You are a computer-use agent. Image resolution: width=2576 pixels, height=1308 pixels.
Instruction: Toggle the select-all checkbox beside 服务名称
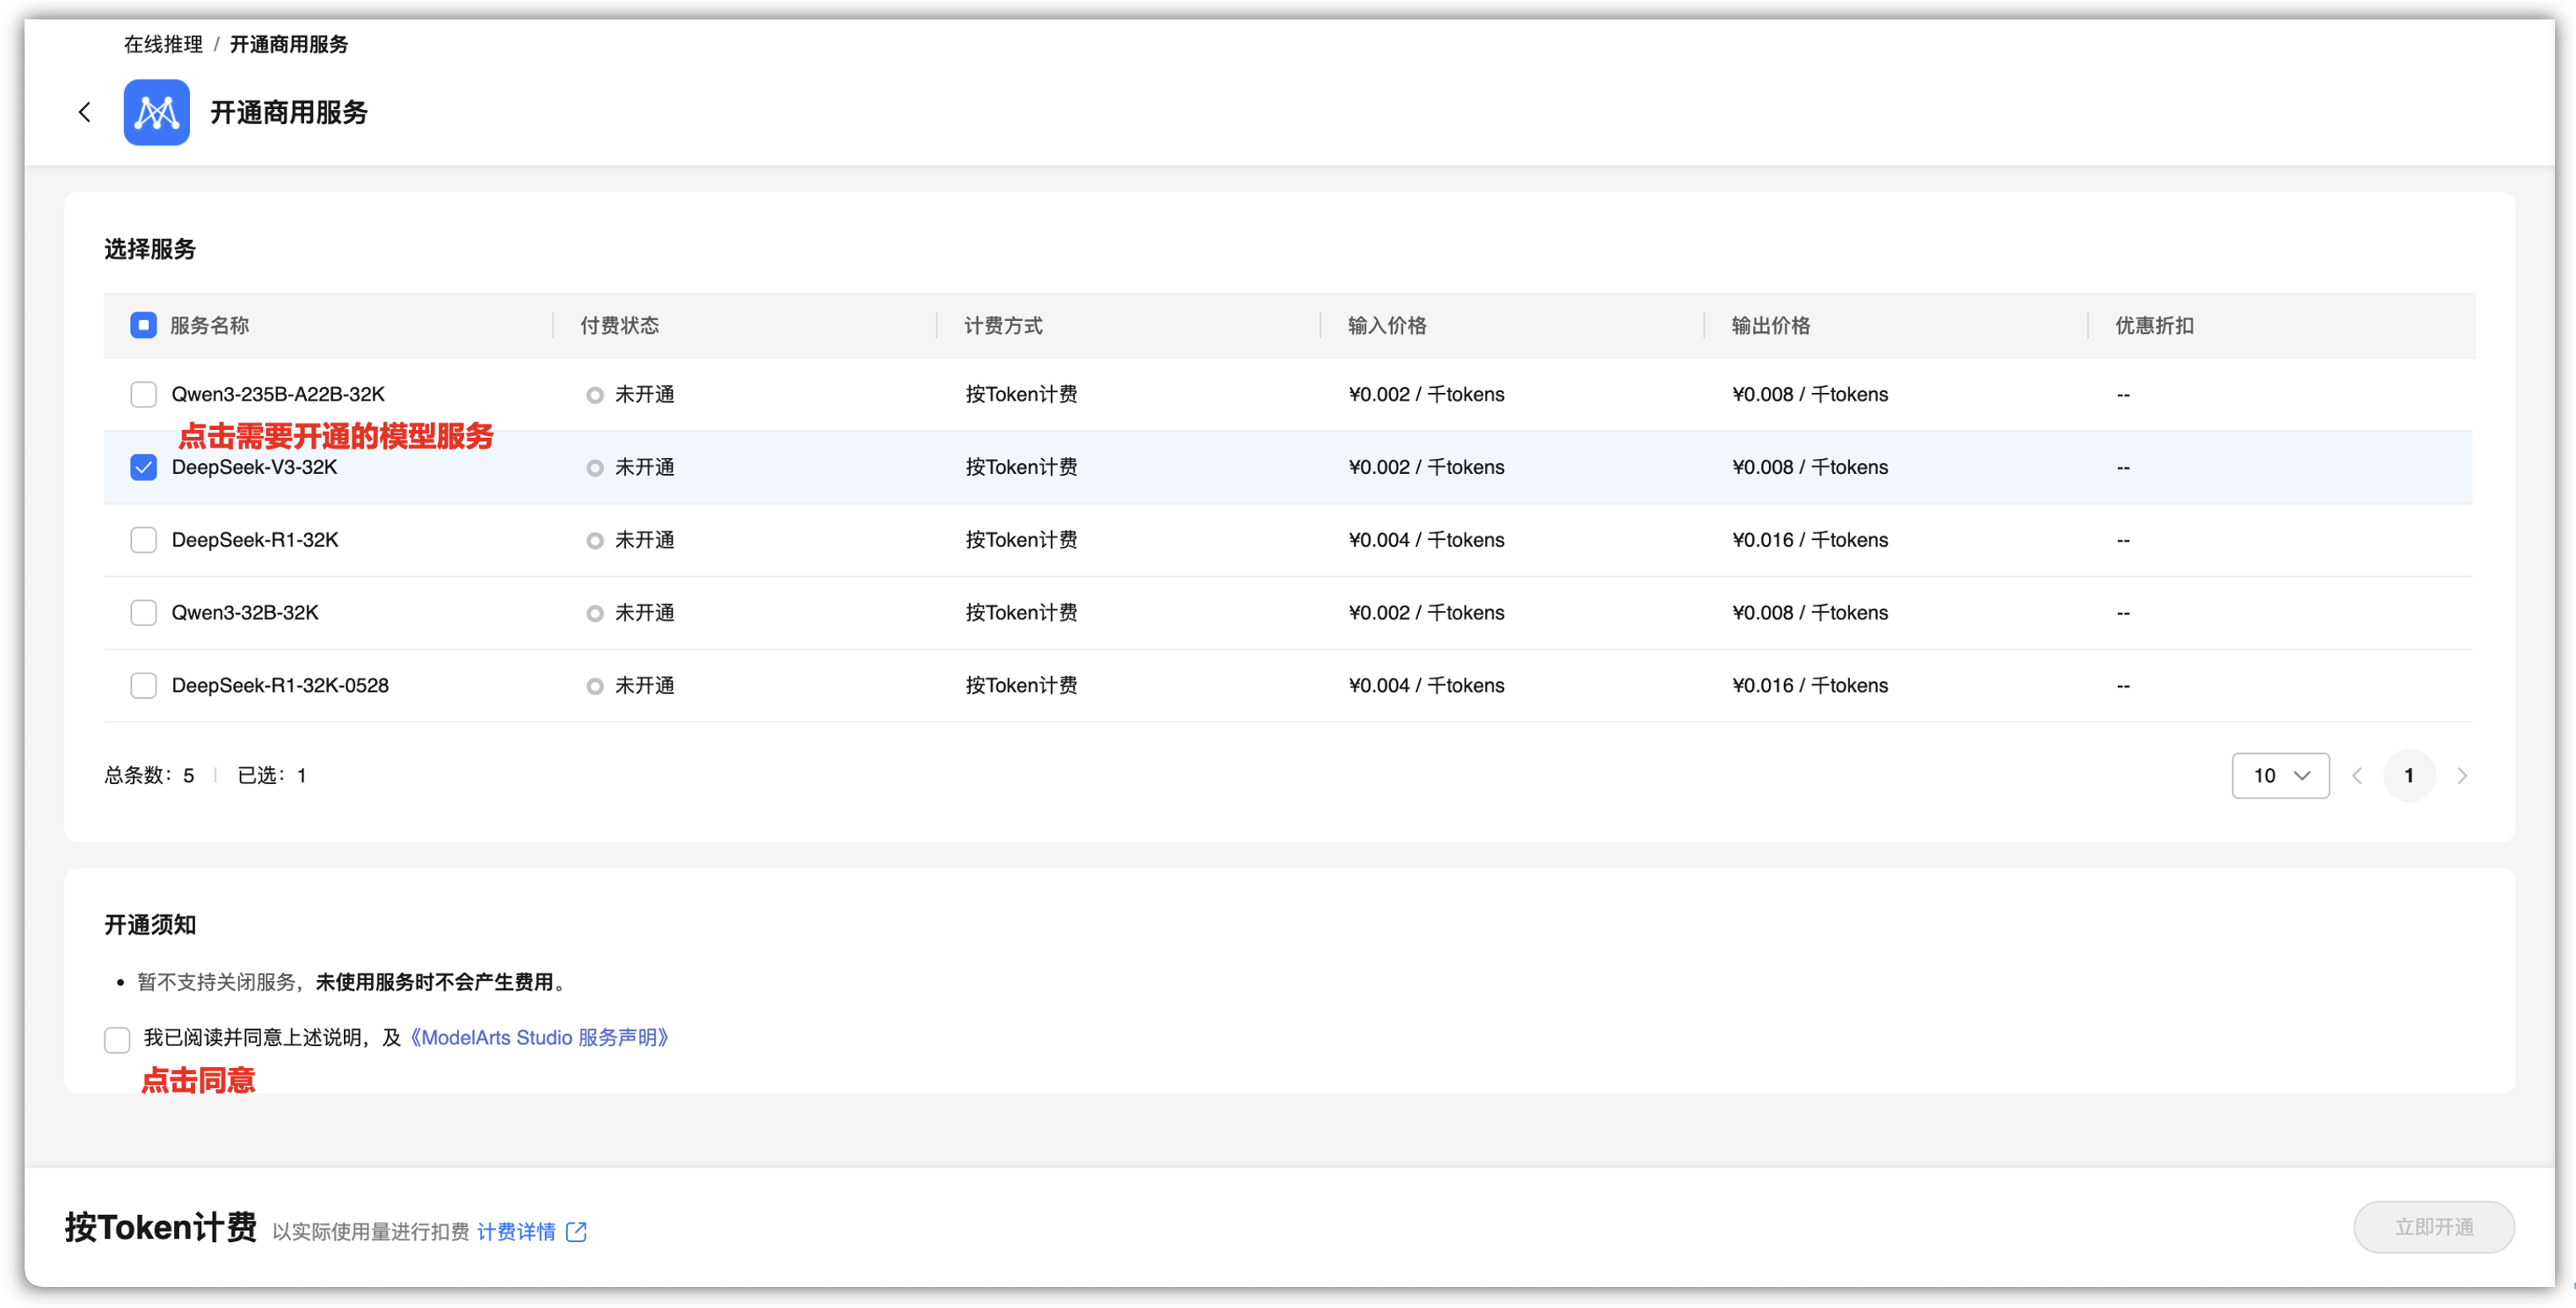(144, 325)
